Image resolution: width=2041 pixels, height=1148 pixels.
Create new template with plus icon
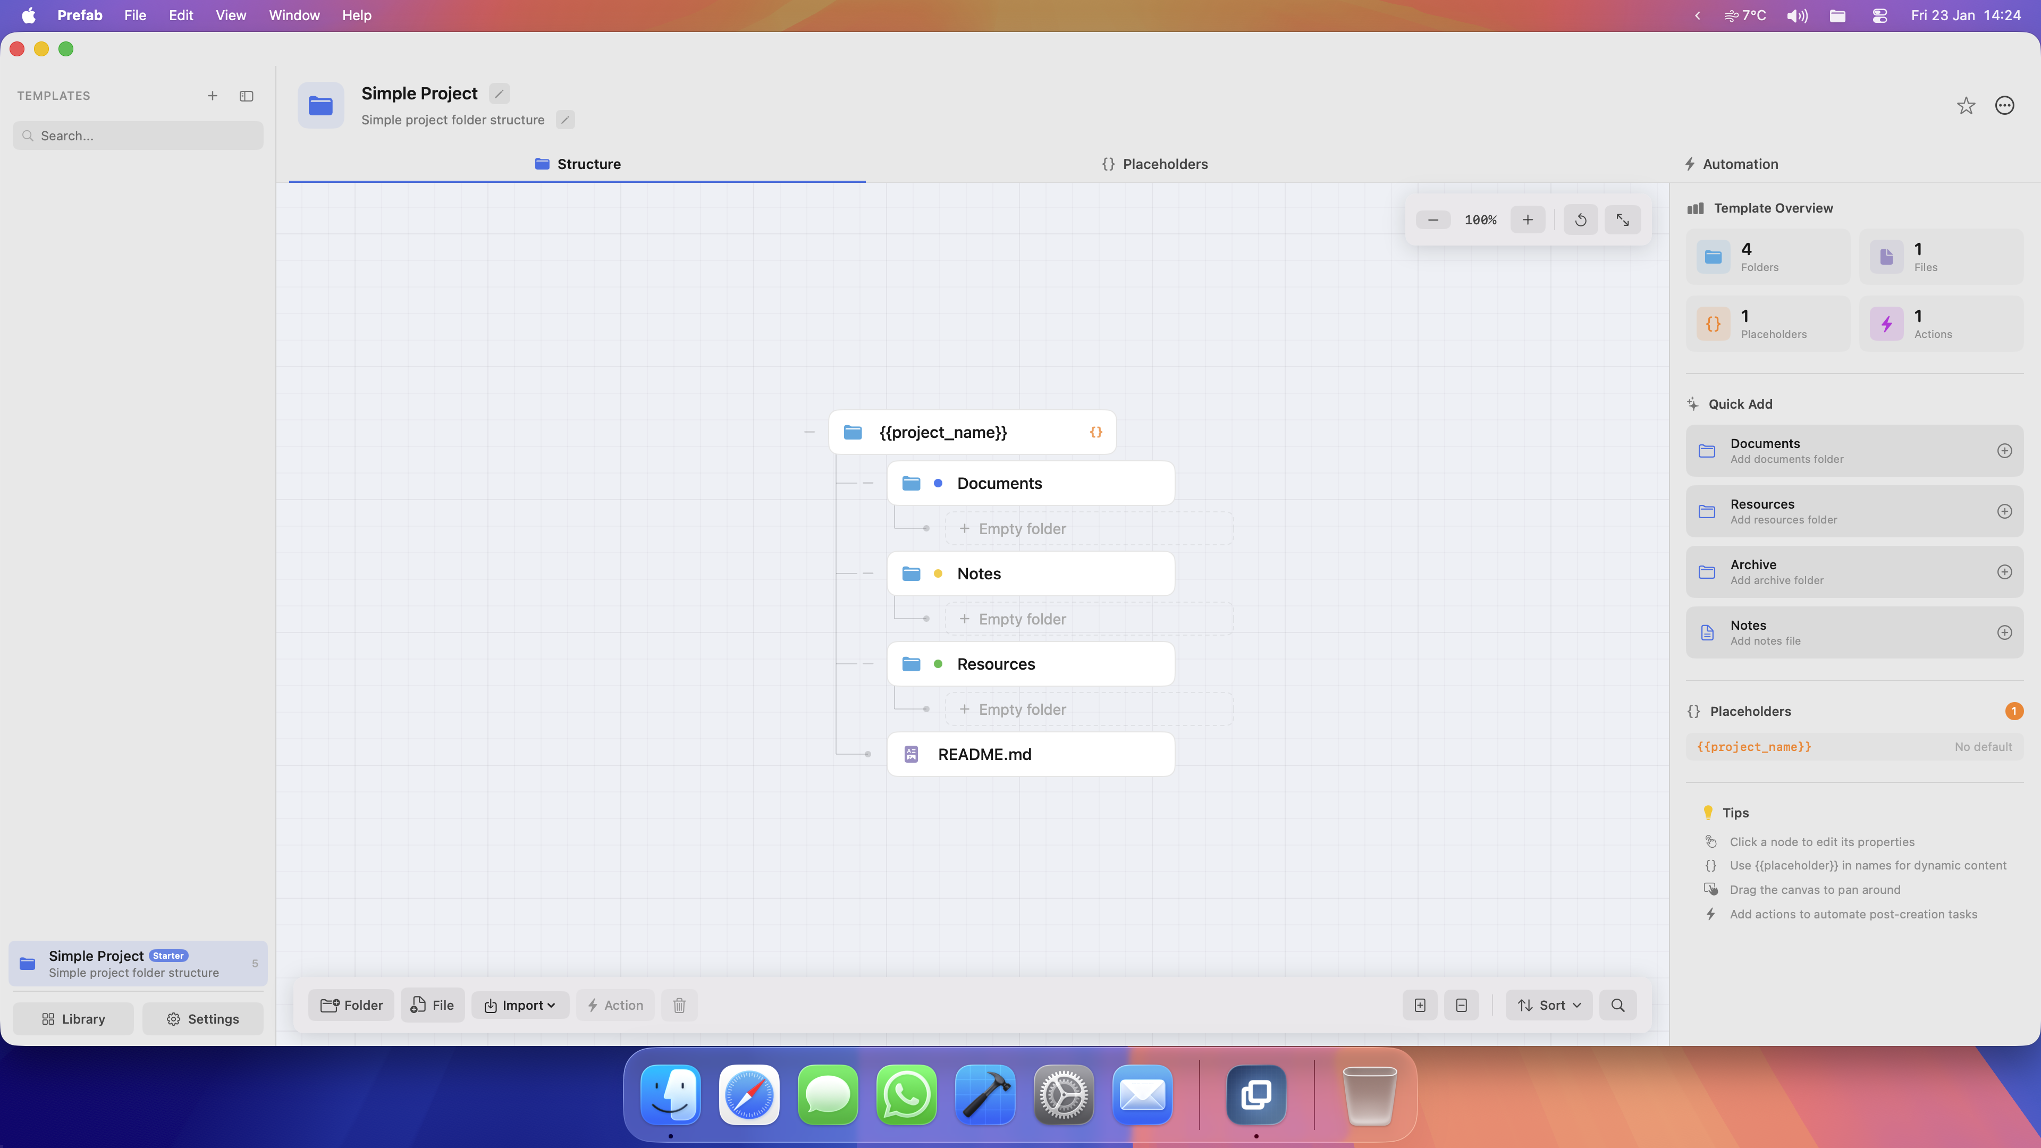coord(213,95)
